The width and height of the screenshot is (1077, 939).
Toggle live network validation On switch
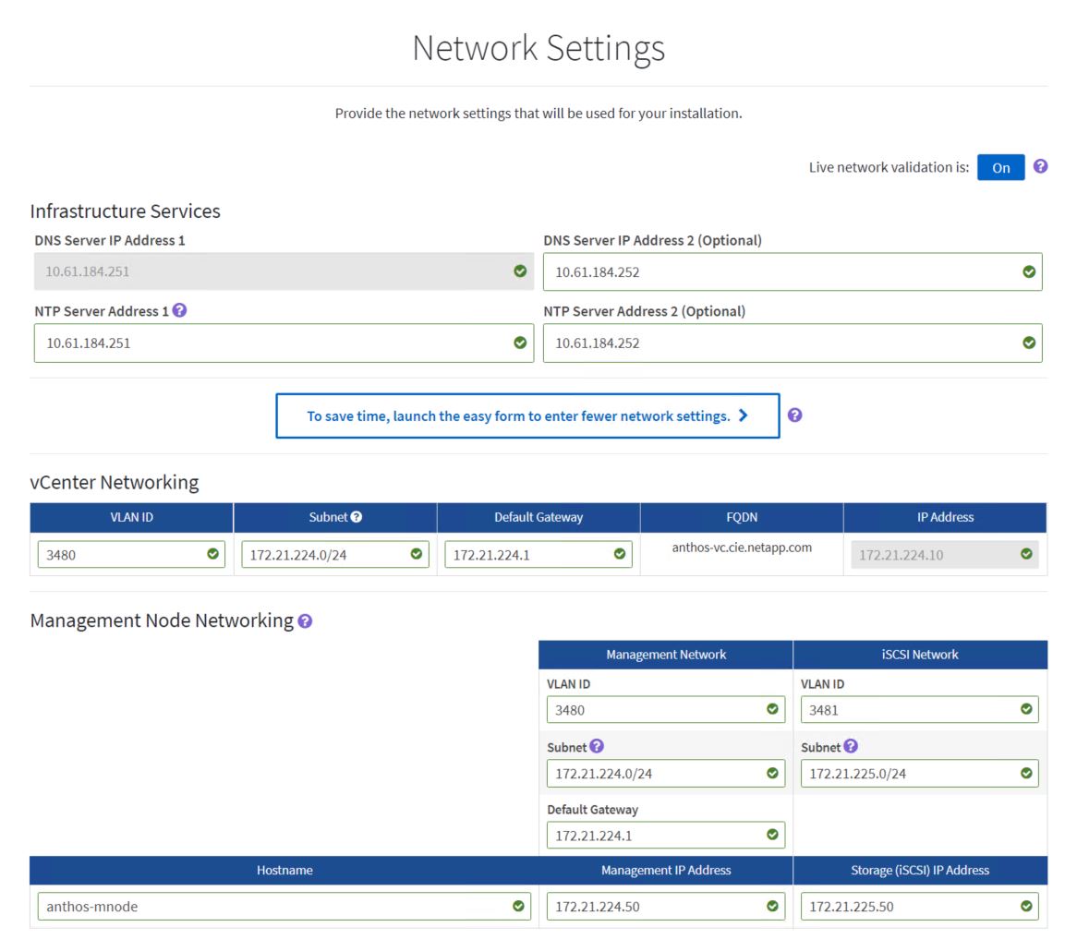coord(1000,167)
